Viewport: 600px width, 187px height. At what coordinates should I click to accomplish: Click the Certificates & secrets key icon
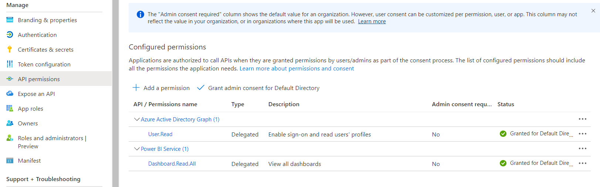10,49
